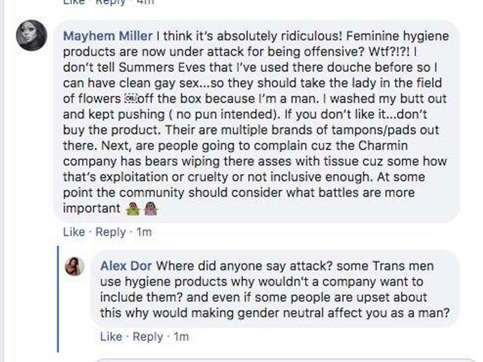Open Alex Dor's profile name link
The height and width of the screenshot is (362, 483).
coord(126,266)
